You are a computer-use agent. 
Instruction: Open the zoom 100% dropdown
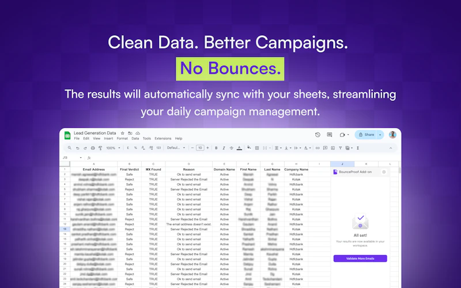click(113, 148)
